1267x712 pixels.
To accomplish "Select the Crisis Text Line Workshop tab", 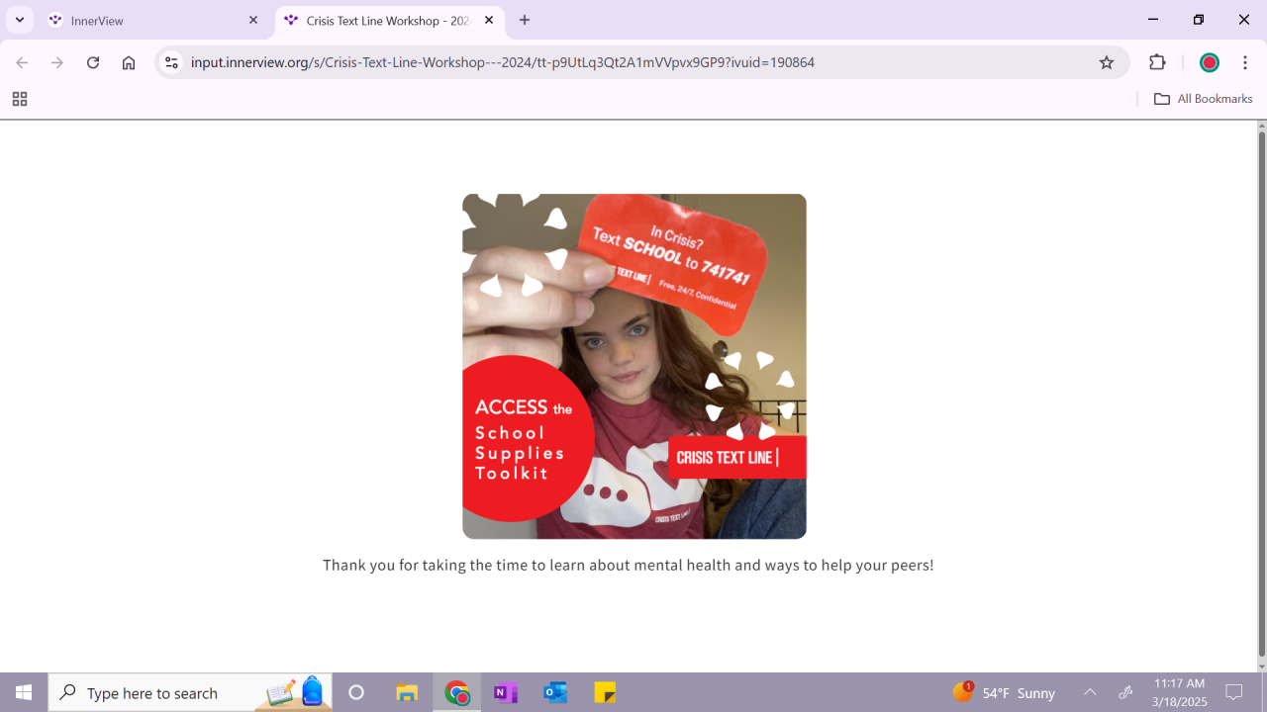I will click(x=390, y=20).
